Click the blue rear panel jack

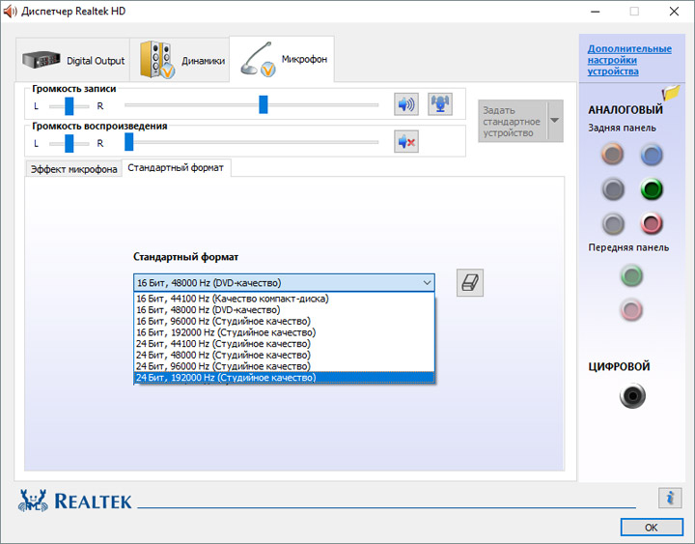click(x=652, y=155)
